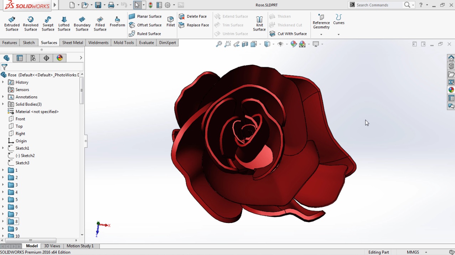Toggle the Hide/Show Items eye icon

tap(280, 44)
